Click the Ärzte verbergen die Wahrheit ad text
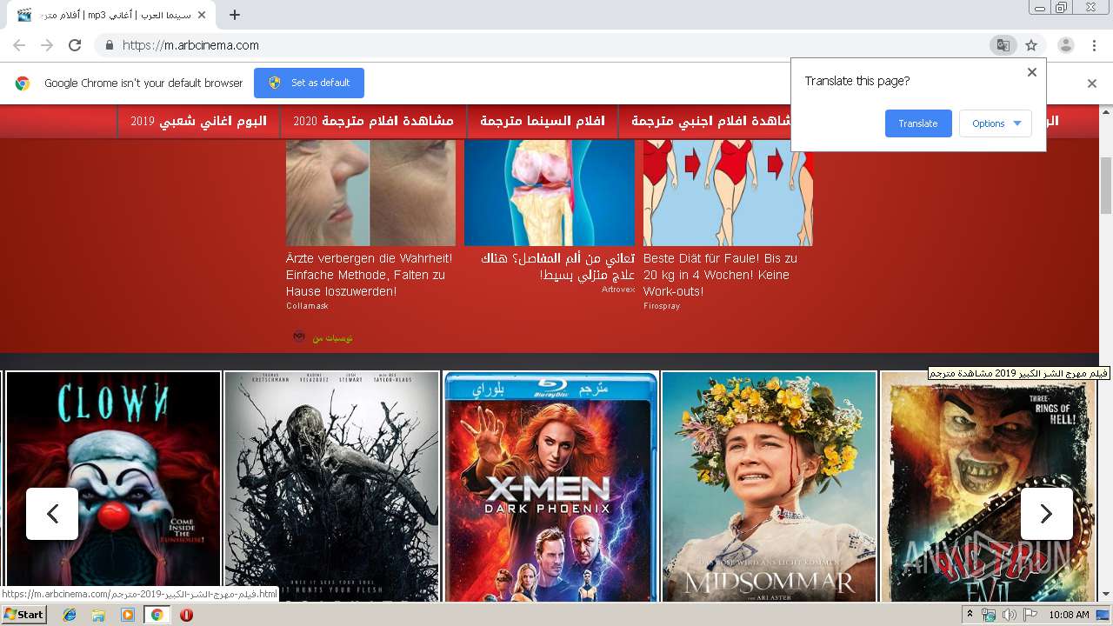Viewport: 1113px width, 626px height. click(x=370, y=275)
